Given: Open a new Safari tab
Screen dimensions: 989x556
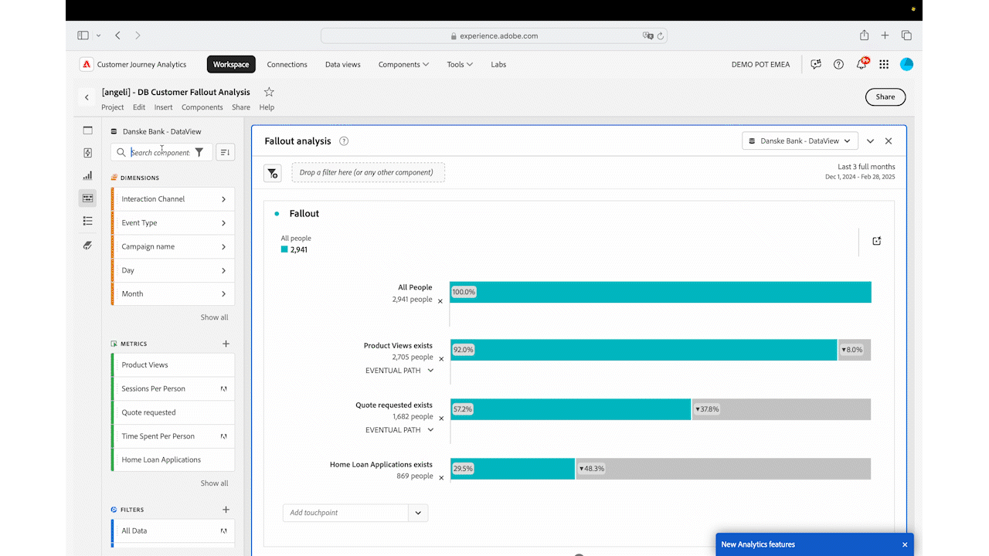Looking at the screenshot, I should pyautogui.click(x=885, y=36).
